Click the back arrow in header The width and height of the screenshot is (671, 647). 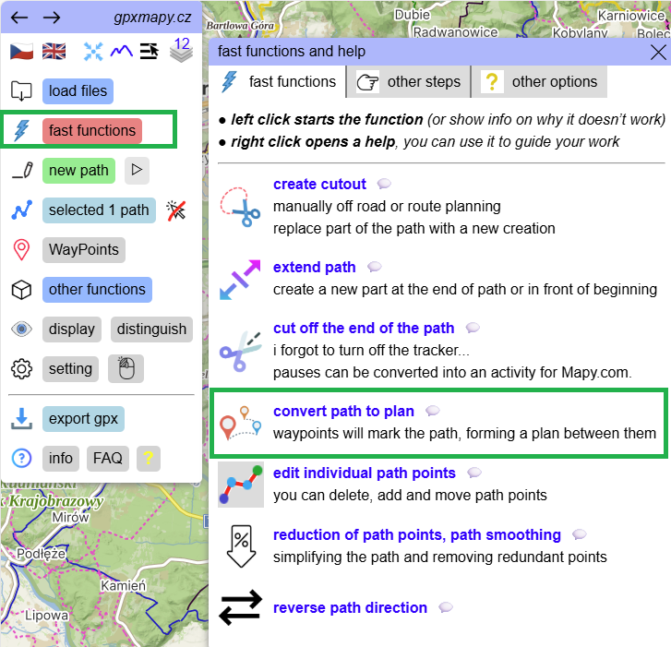coord(19,18)
